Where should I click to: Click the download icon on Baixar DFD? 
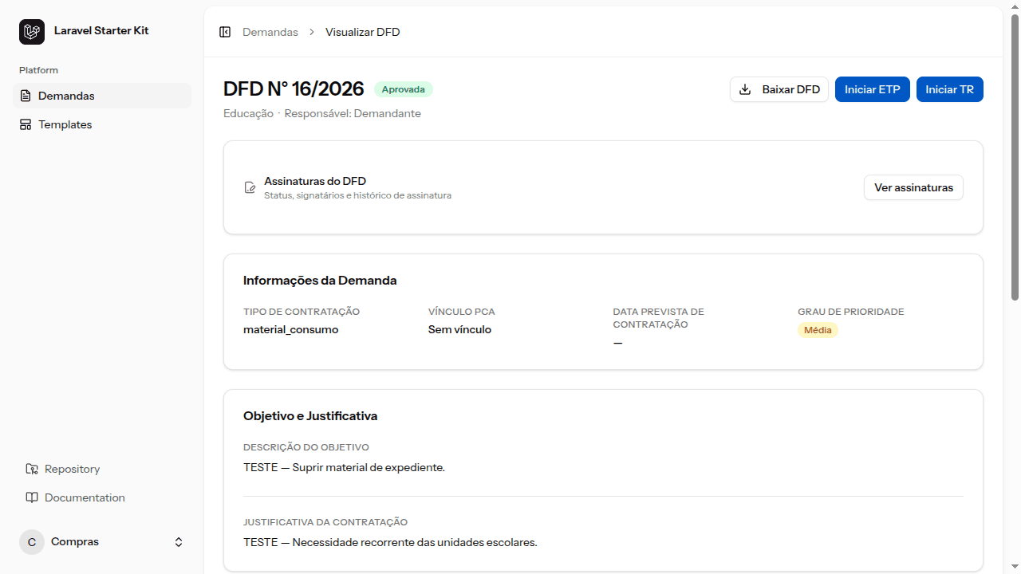coord(745,89)
